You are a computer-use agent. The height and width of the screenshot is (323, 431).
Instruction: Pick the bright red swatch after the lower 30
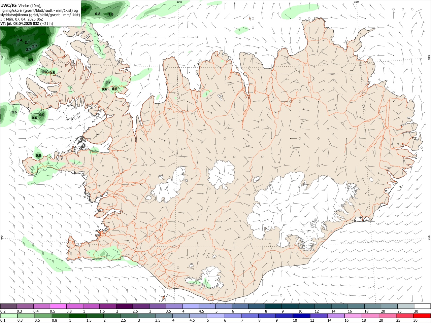(x=422, y=316)
